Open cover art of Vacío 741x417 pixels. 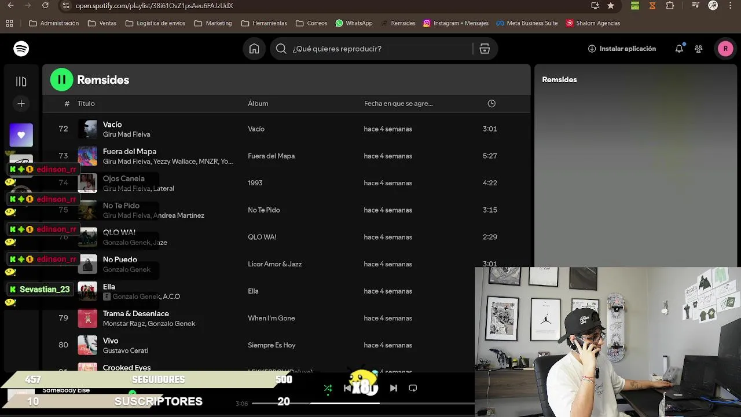[x=88, y=129]
